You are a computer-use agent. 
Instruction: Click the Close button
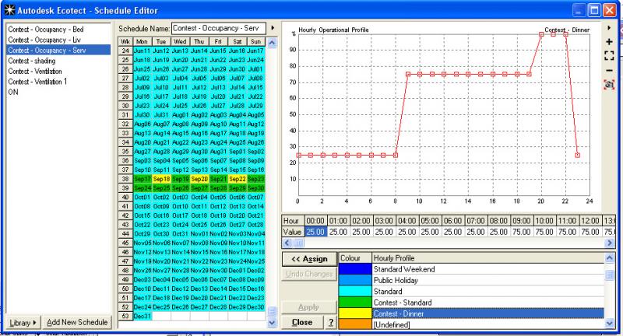click(x=302, y=323)
